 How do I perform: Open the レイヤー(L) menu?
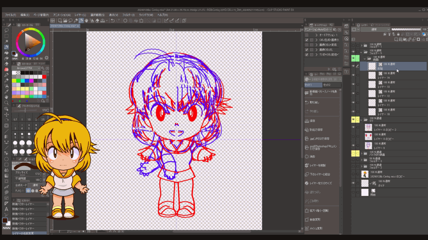80,15
